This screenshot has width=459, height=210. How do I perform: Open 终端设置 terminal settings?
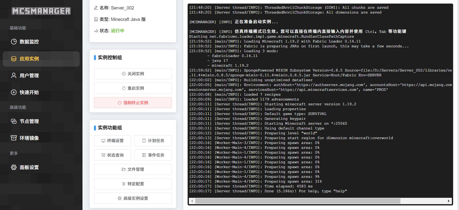coord(113,141)
